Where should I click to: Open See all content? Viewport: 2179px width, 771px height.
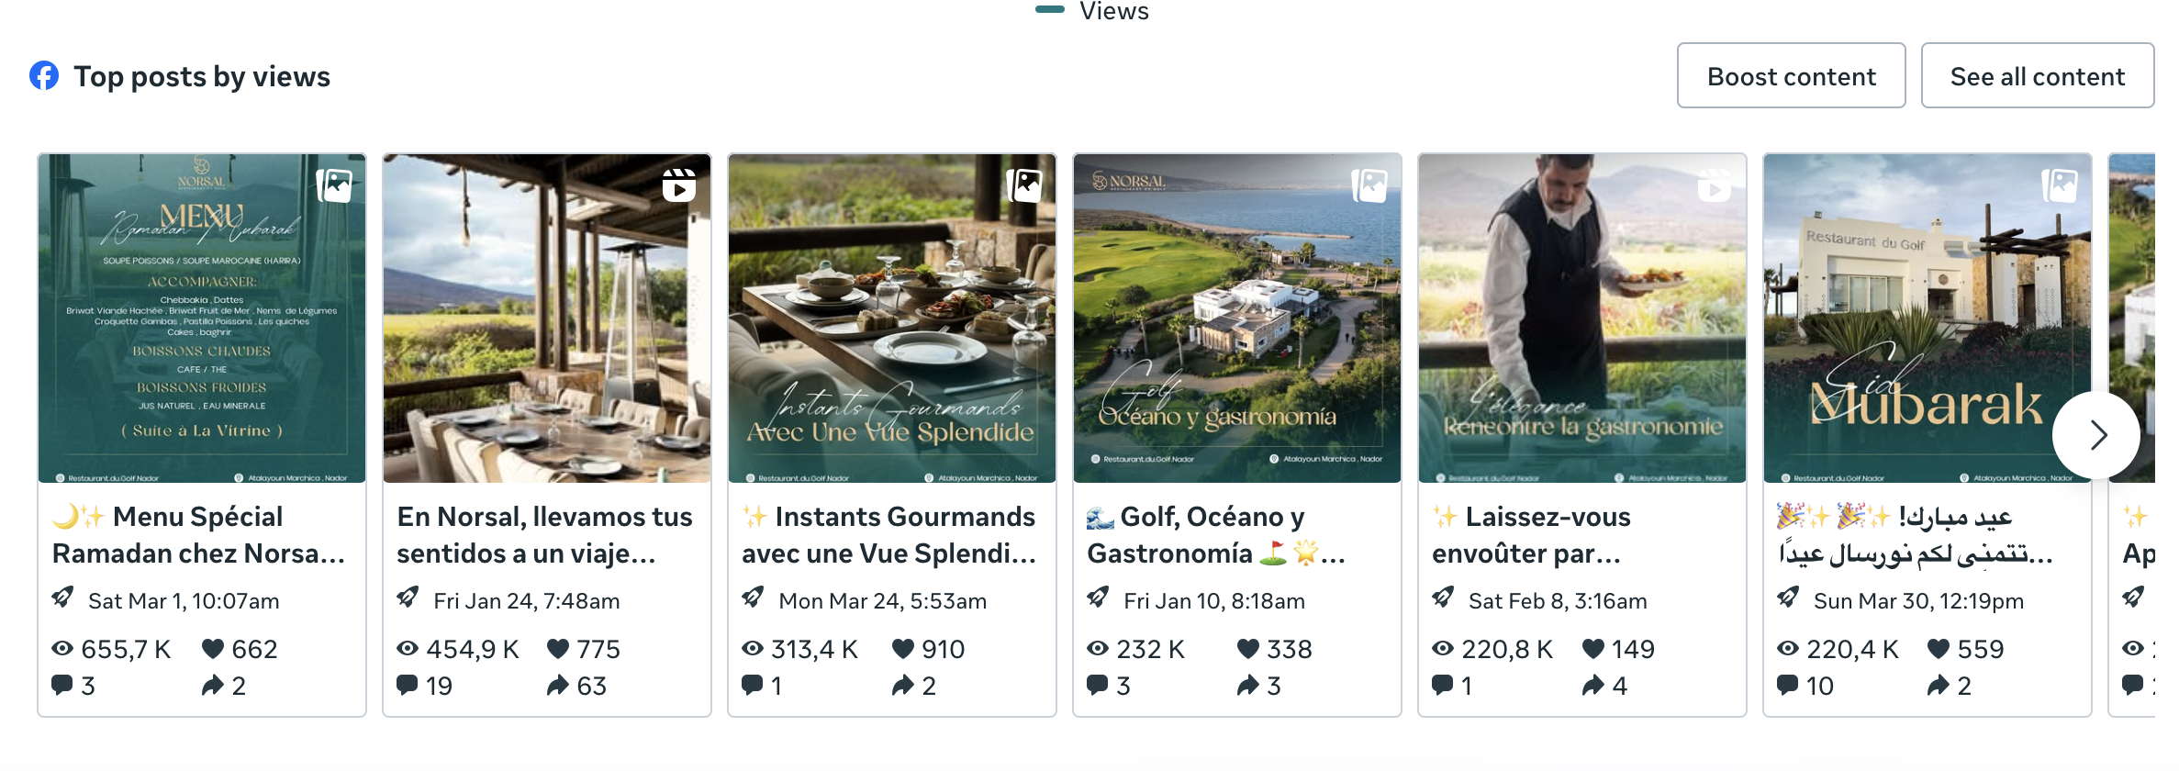click(2037, 76)
